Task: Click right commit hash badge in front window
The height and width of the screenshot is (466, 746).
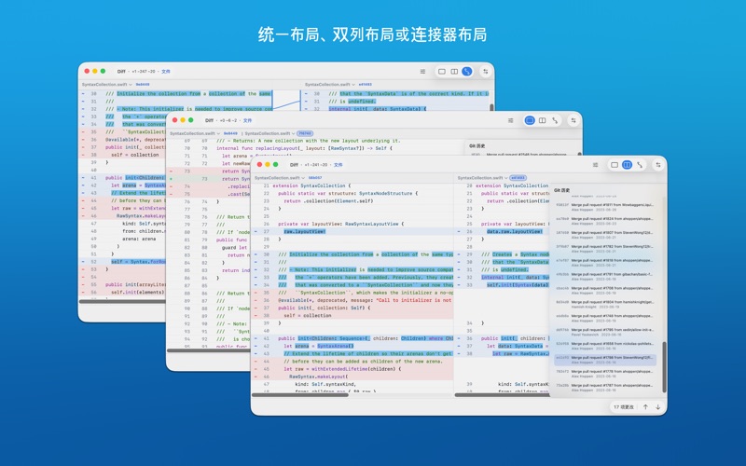Action: 518,178
